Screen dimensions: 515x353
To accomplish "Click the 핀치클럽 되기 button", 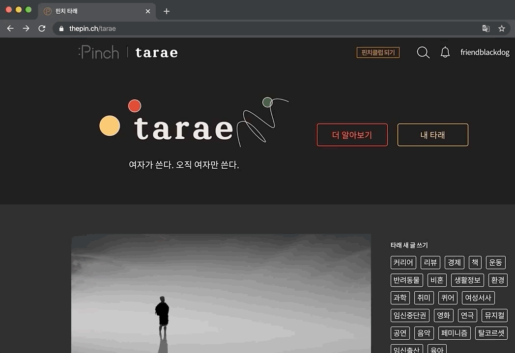I will 378,52.
